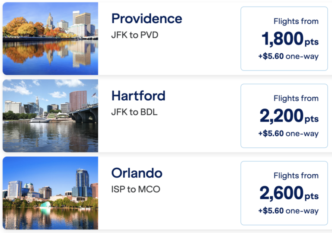332x233 pixels.
Task: Click the Providence destination title
Action: pos(147,19)
